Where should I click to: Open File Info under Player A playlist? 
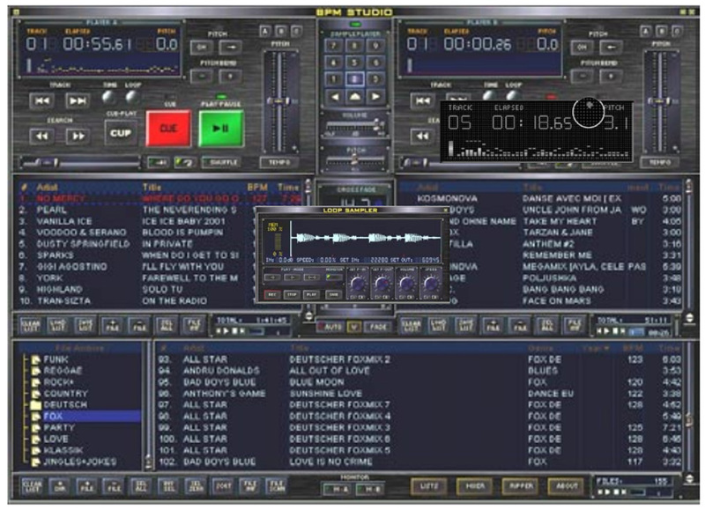(193, 325)
